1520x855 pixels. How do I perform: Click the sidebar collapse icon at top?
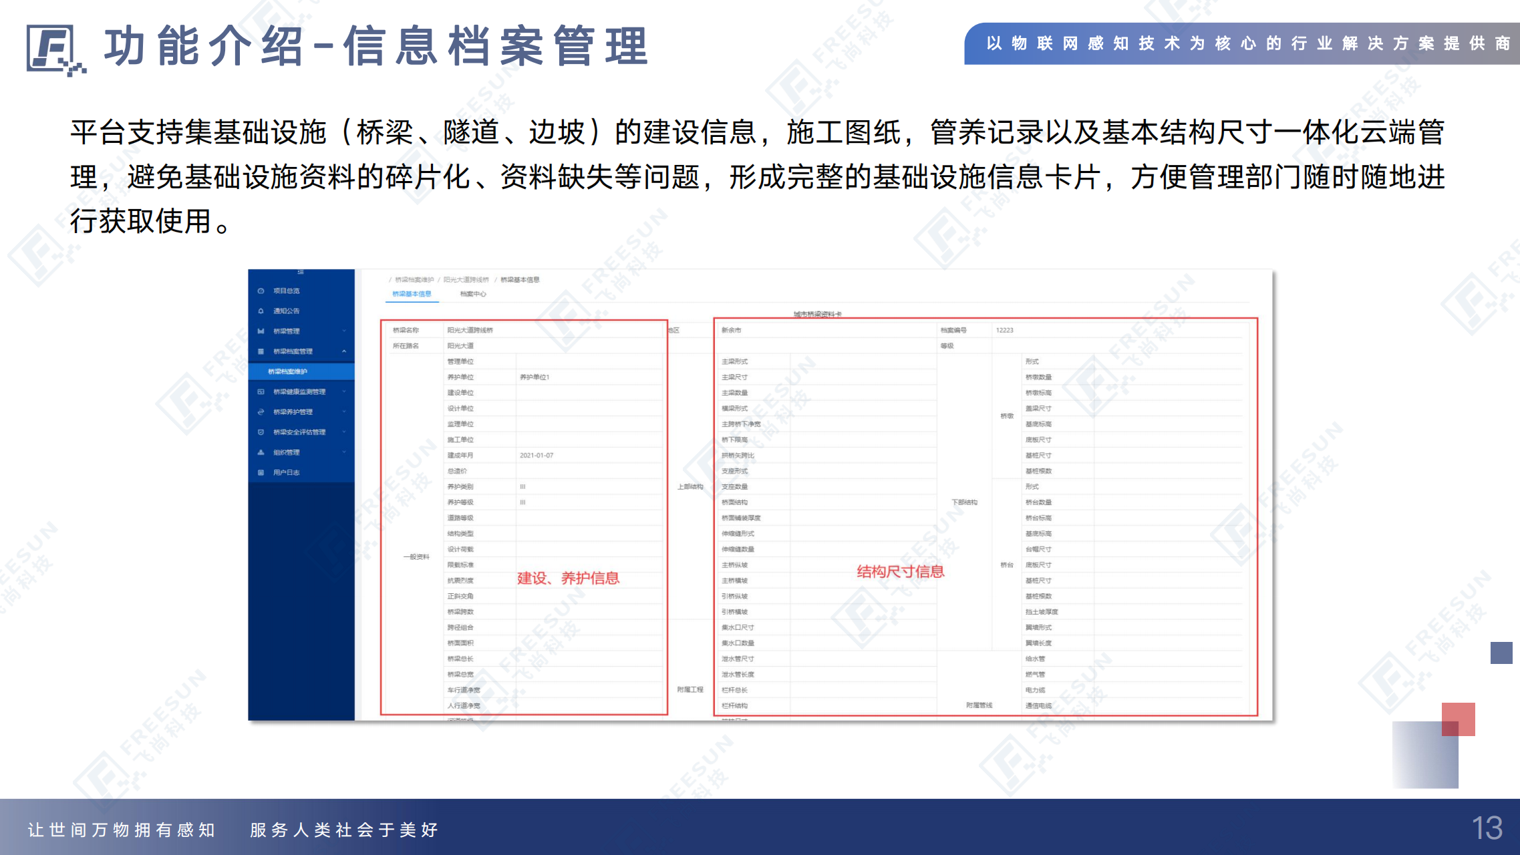[301, 272]
